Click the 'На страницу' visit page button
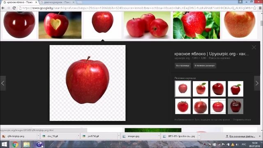The image size is (263, 148). (182, 66)
